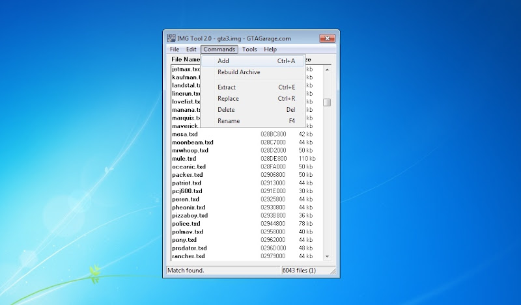Screen dimensions: 521x305
Task: Select pony.txd in file list
Action: pyautogui.click(x=184, y=240)
